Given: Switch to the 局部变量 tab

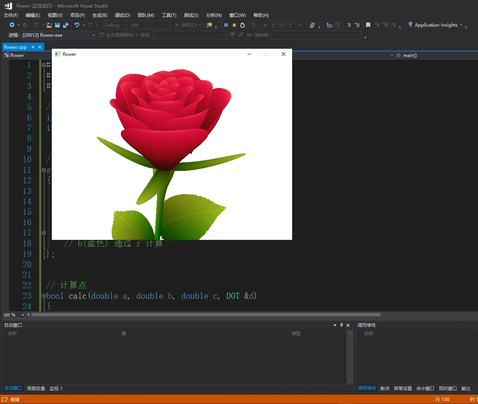Looking at the screenshot, I should 36,389.
